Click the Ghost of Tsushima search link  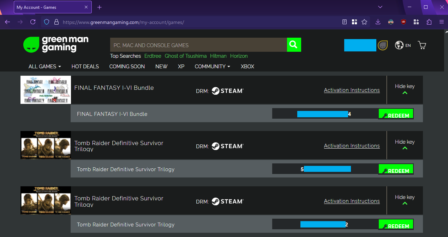[186, 56]
